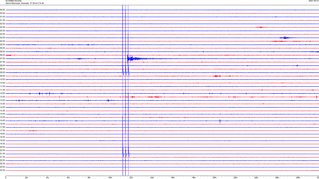Select the 04:00 trace time label
The height and width of the screenshot is (179, 319).
[x=3, y=37]
